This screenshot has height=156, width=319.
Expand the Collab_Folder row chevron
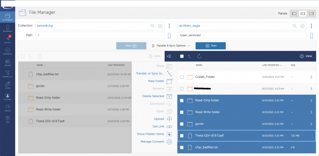pos(311,77)
